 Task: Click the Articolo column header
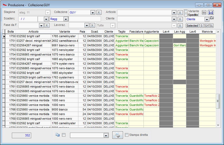tap(33, 32)
